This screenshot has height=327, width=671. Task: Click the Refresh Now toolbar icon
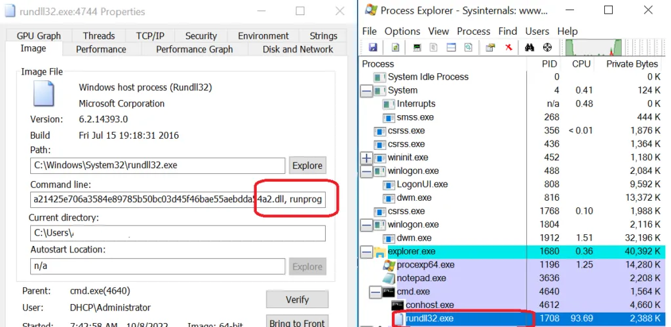pos(395,47)
